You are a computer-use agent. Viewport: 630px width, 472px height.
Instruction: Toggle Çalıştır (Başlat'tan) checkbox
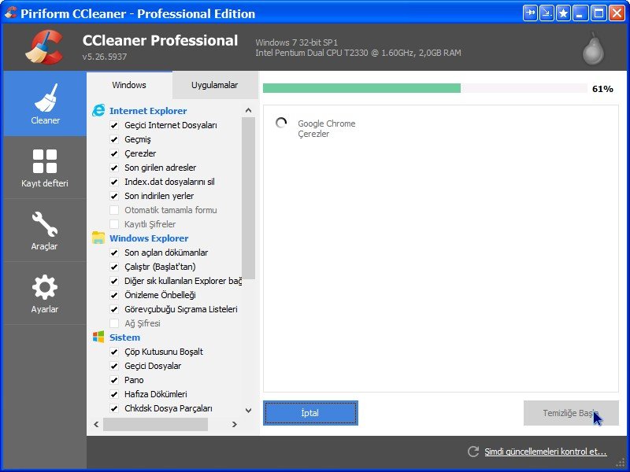tap(114, 267)
